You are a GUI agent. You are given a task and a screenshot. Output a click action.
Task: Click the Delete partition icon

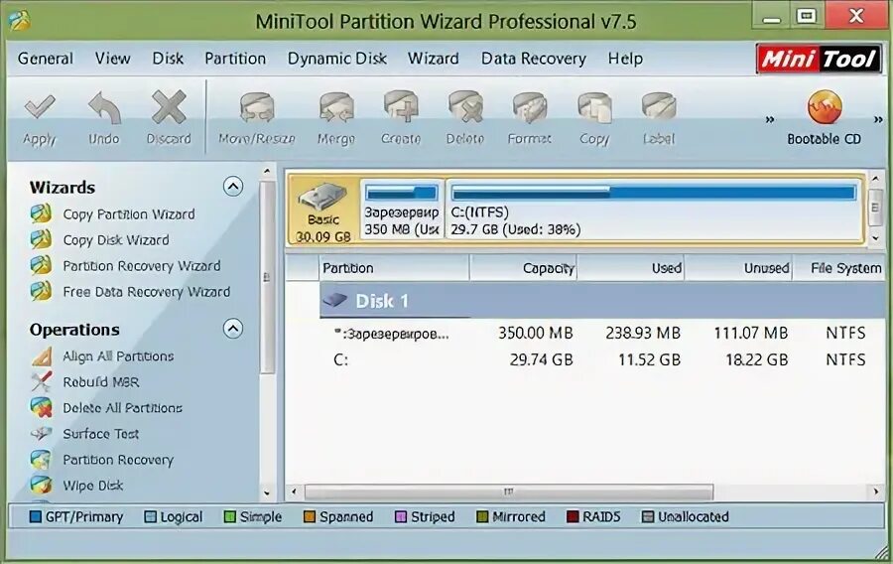pyautogui.click(x=465, y=107)
